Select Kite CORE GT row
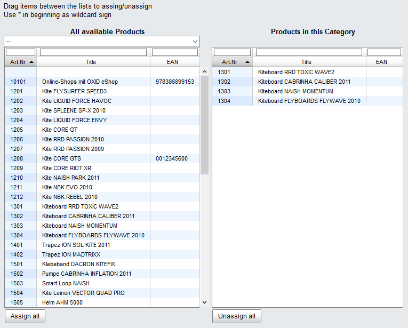The image size is (408, 328). tap(102, 130)
